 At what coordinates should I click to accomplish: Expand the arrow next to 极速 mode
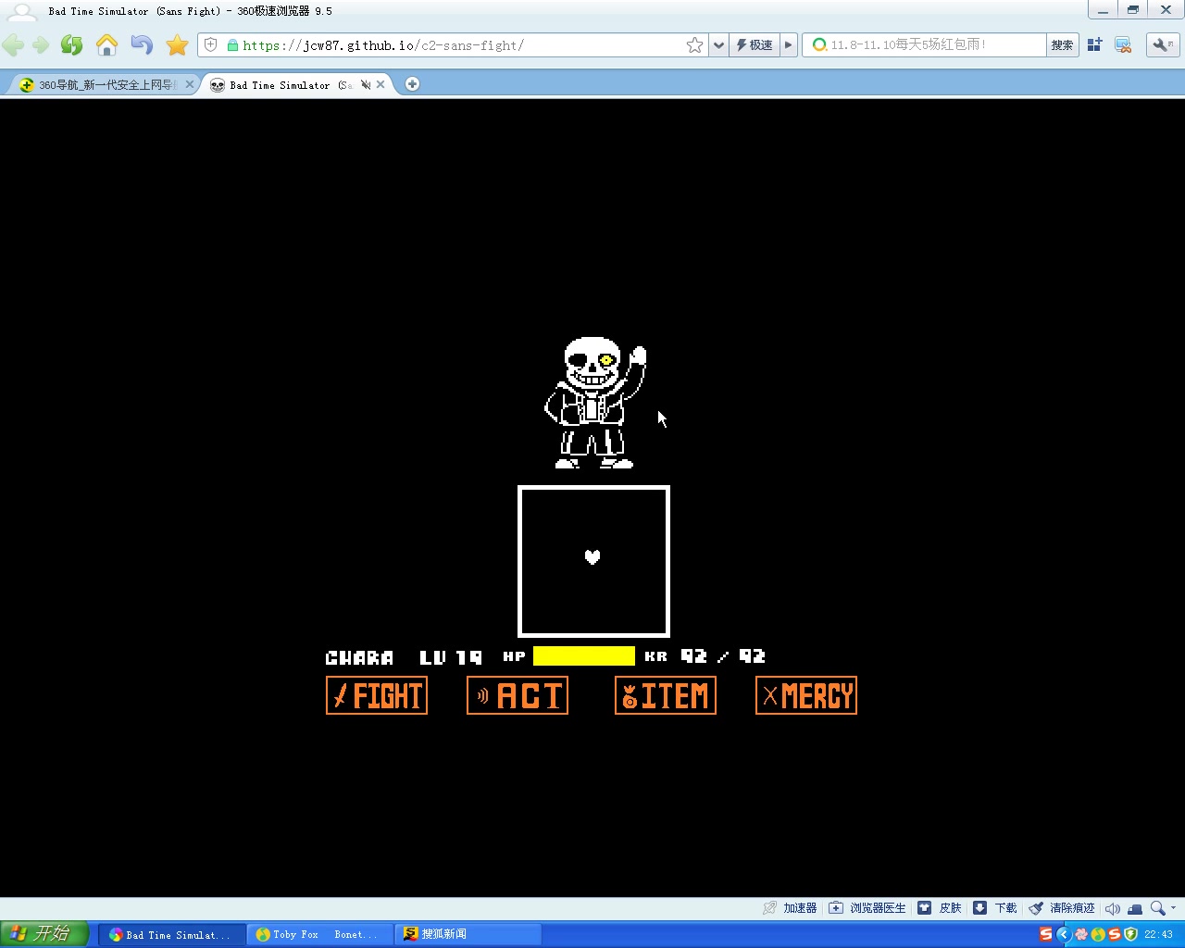click(789, 45)
